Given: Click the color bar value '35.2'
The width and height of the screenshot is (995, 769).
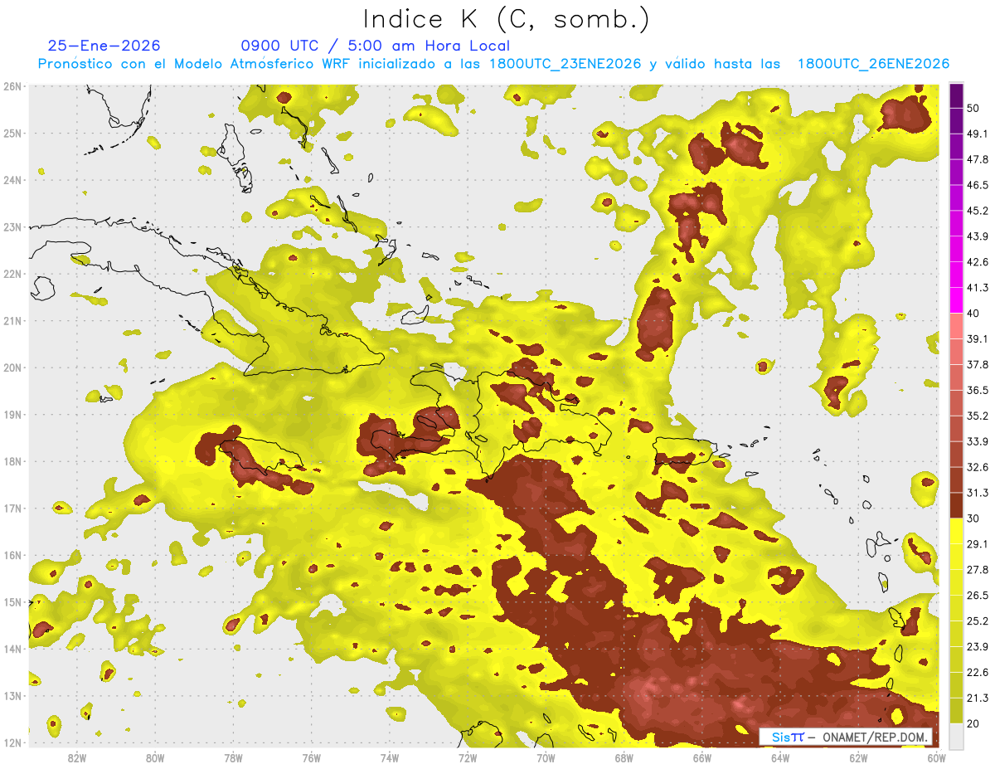Looking at the screenshot, I should (x=977, y=416).
